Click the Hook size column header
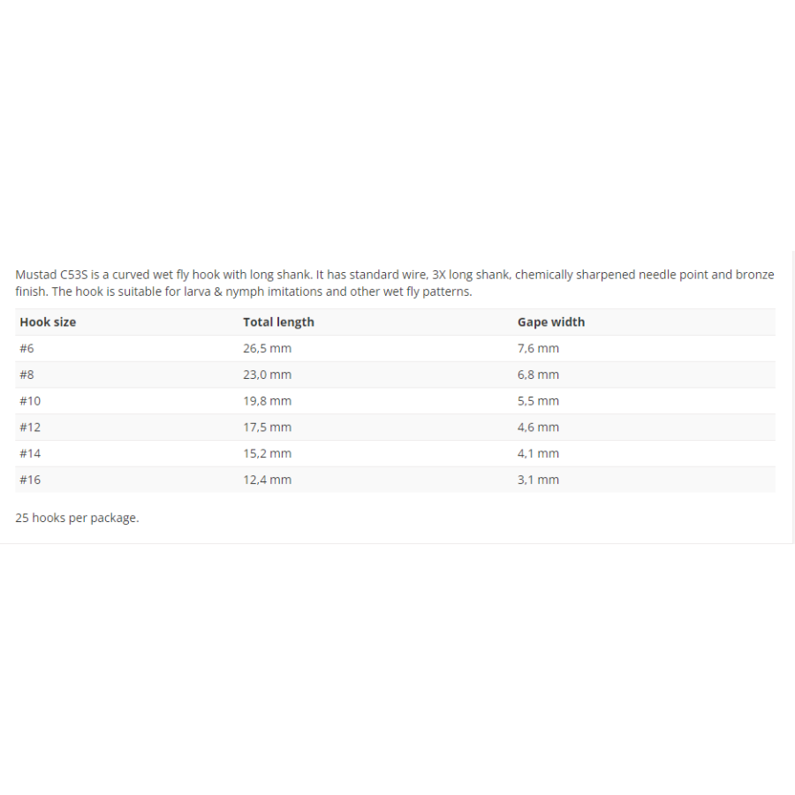The height and width of the screenshot is (795, 795). click(48, 322)
